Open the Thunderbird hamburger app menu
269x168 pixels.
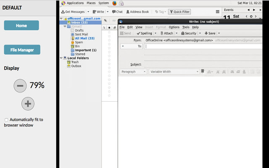pos(218,12)
